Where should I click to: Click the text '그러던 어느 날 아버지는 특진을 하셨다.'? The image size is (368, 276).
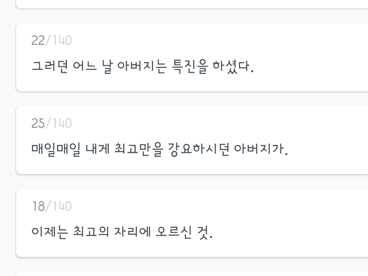pos(143,67)
